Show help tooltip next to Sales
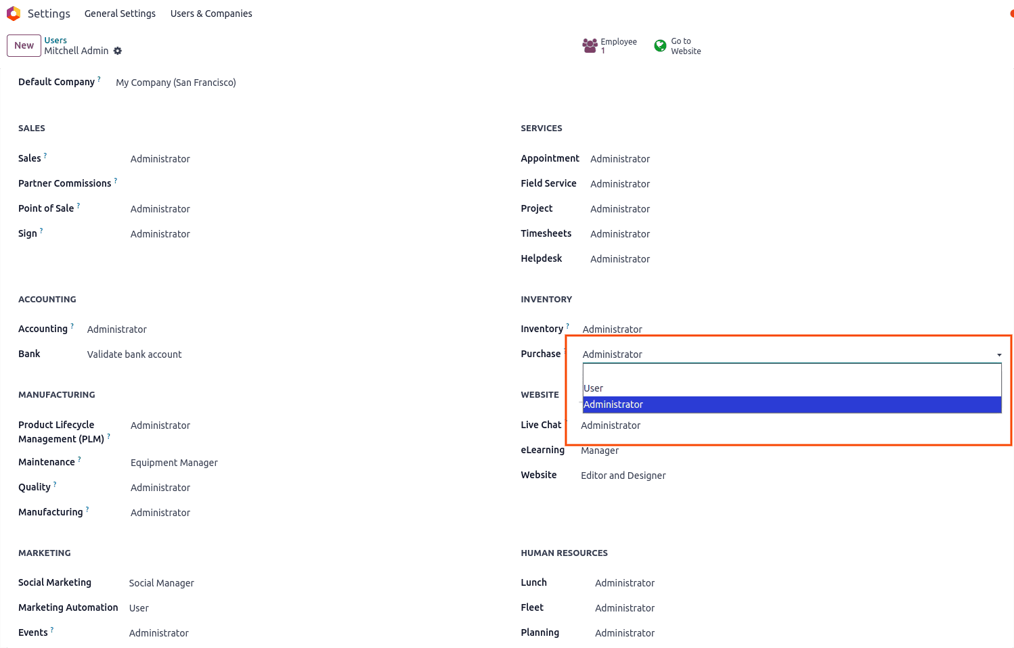Viewport: 1014px width, 648px height. (x=45, y=156)
